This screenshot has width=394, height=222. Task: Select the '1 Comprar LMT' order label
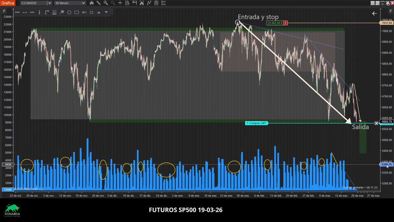tap(256, 123)
